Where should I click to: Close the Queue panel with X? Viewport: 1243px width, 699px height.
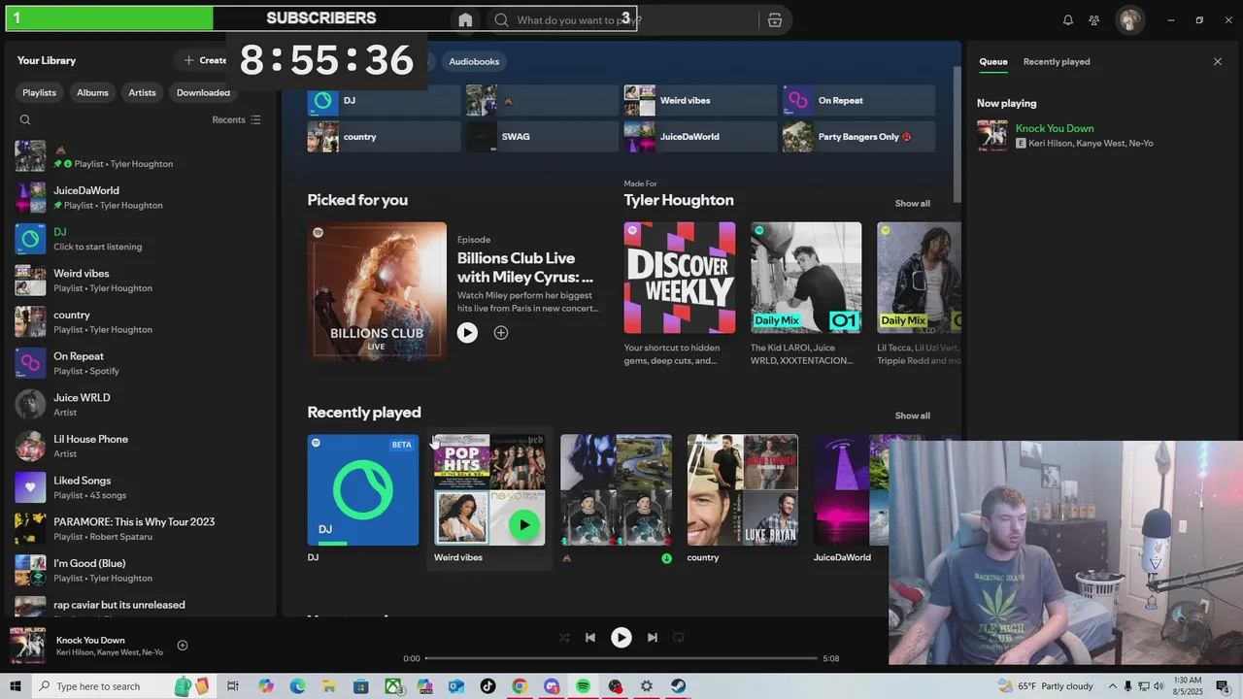pos(1218,61)
